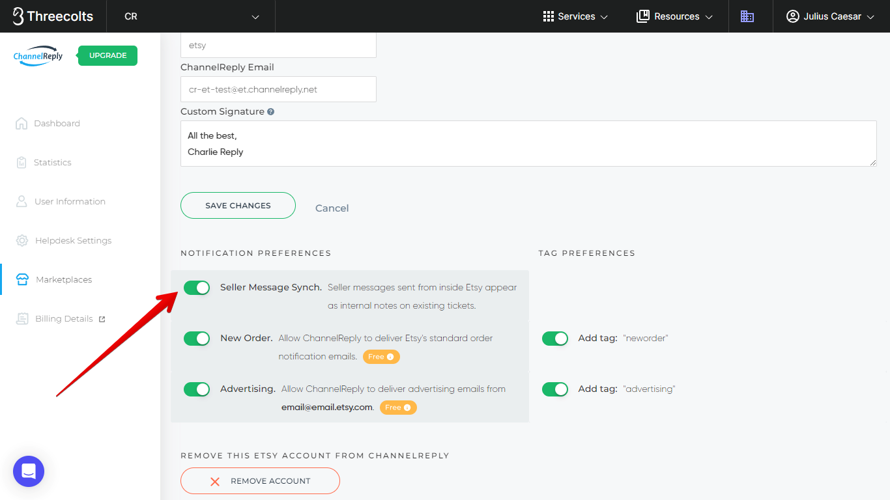This screenshot has width=890, height=500.
Task: Click the ChannelReply Email label
Action: pos(227,67)
